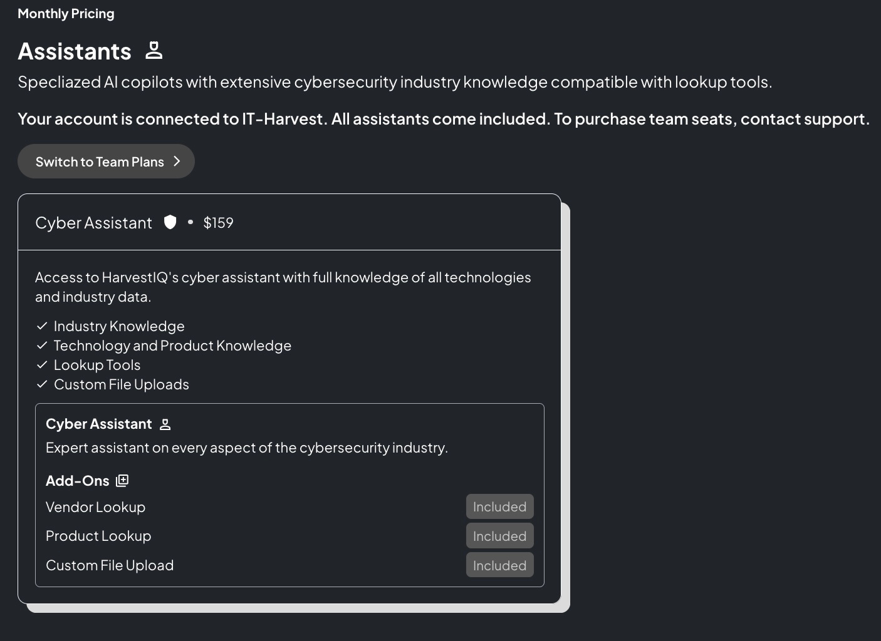This screenshot has width=881, height=641.
Task: Click the Technology and Product Knowledge text
Action: pyautogui.click(x=172, y=346)
